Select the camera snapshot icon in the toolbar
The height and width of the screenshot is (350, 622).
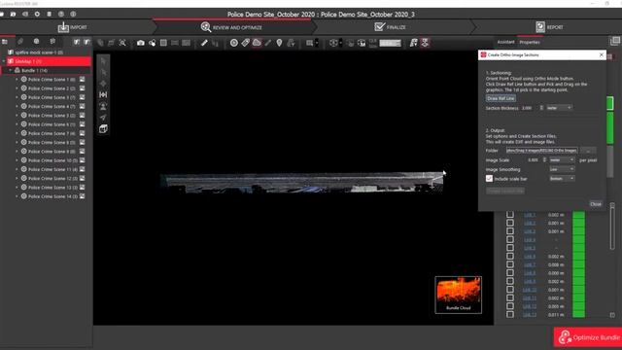(x=140, y=43)
